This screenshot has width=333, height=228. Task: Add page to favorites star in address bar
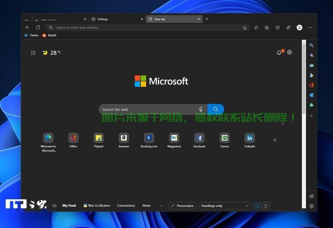click(x=244, y=27)
